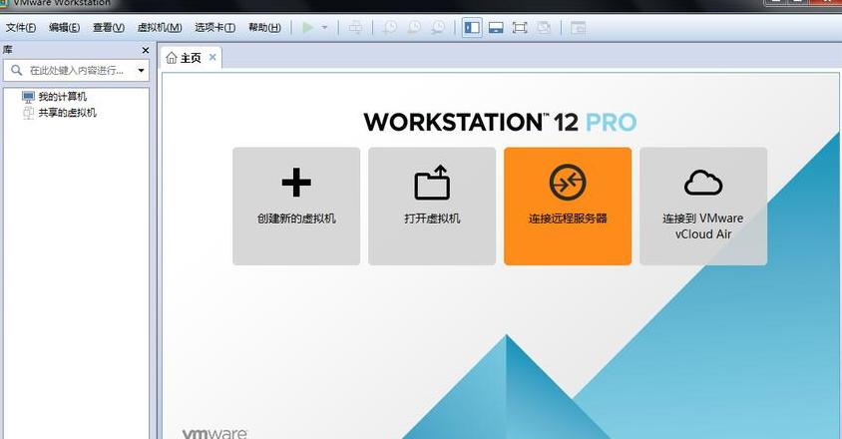
Task: Click the send Ctrl+Alt+Del toolbar icon
Action: point(355,27)
